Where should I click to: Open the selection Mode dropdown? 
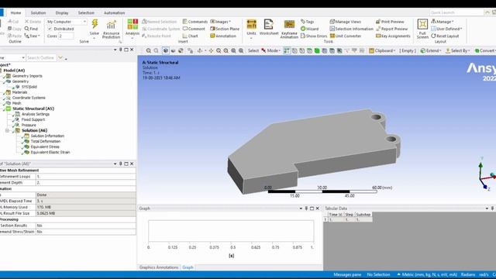point(270,50)
